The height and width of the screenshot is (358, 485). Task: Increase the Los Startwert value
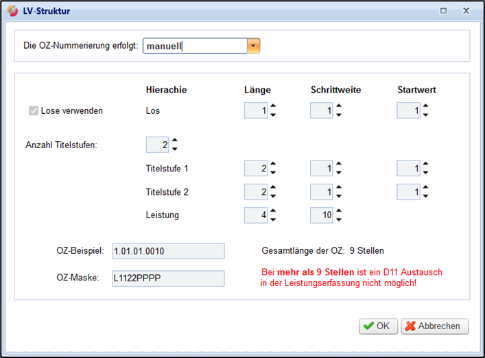(x=425, y=106)
